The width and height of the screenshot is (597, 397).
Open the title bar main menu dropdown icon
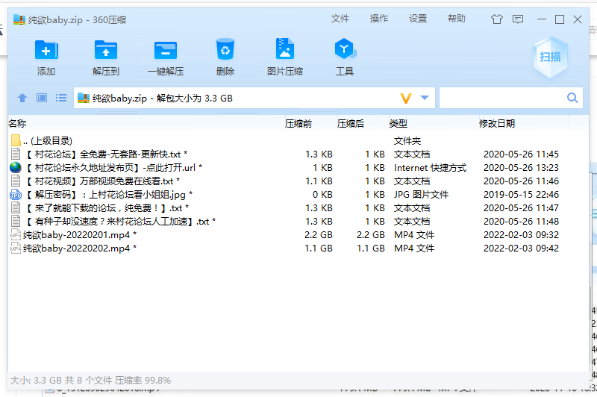coord(518,19)
